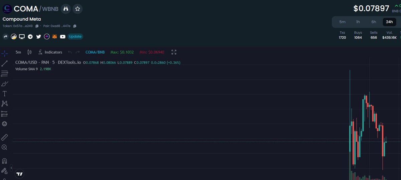This screenshot has height=180, width=401.
Task: Copy the pair address 0xad8…447e
Action: pyautogui.click(x=75, y=26)
